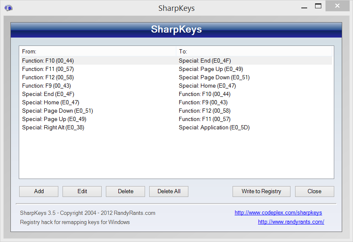The height and width of the screenshot is (242, 353).
Task: Open the codeplex.com/sharpkeys link
Action: (x=278, y=213)
